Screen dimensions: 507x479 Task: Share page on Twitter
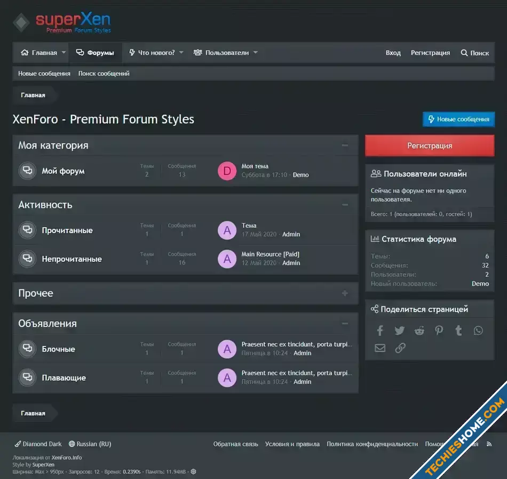(x=400, y=330)
